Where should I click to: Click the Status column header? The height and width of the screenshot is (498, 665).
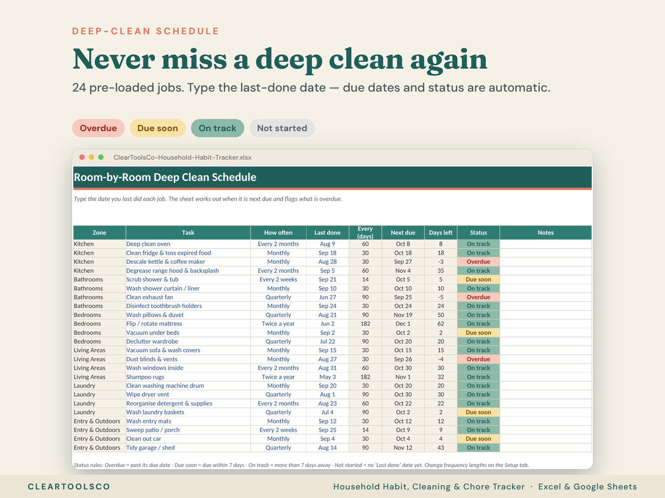coord(478,232)
